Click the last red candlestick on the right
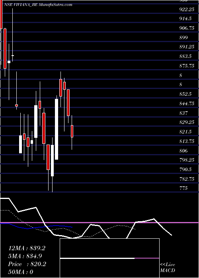 pos(72,131)
